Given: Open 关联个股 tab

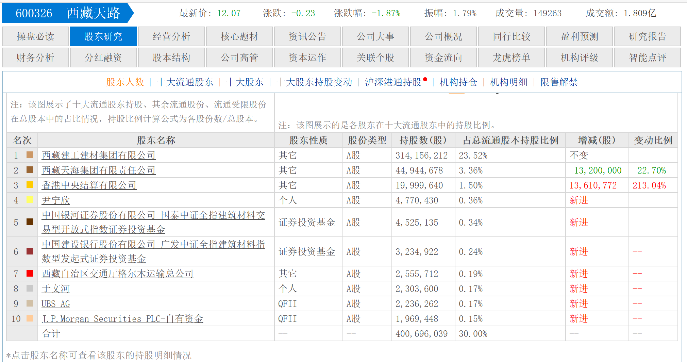Looking at the screenshot, I should pyautogui.click(x=375, y=57).
